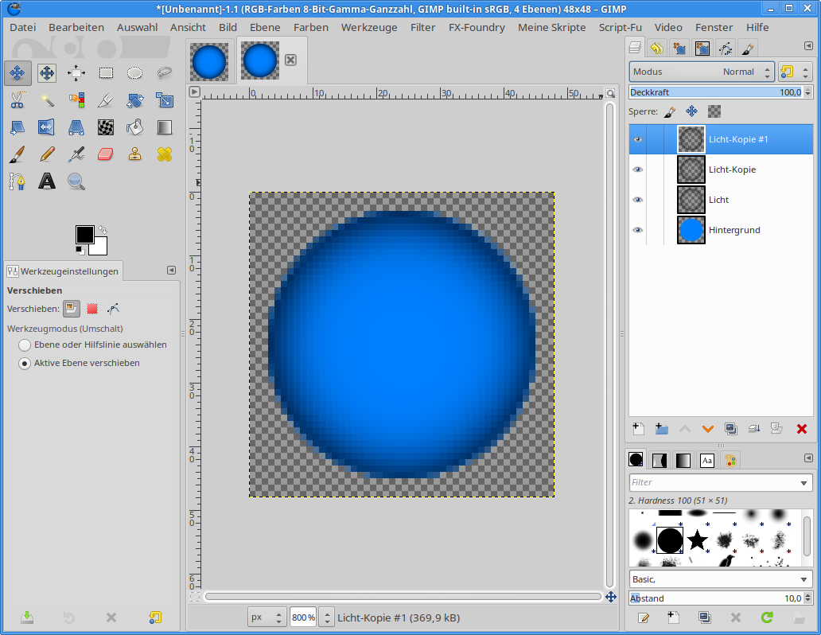821x635 pixels.
Task: Open the px unit selector
Action: click(x=267, y=617)
